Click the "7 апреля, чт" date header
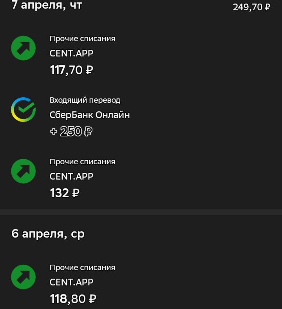Viewport: 282px width, 309px height. point(47,5)
